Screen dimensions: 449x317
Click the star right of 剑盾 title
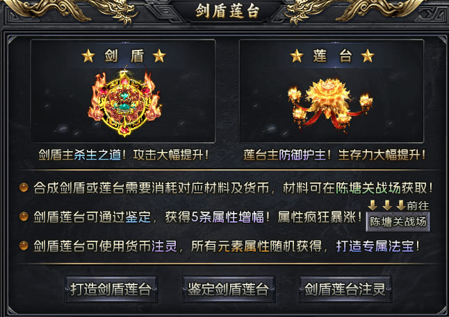(x=159, y=55)
